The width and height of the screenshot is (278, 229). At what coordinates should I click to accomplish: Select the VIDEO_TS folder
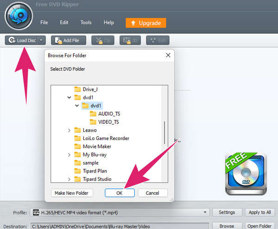[x=104, y=122]
